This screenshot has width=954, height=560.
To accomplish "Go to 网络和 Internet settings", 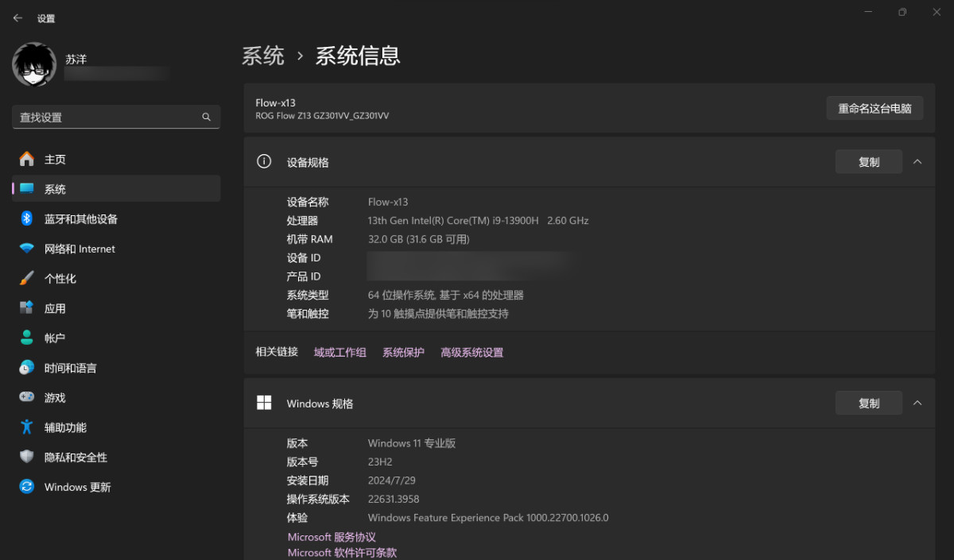I will click(116, 249).
